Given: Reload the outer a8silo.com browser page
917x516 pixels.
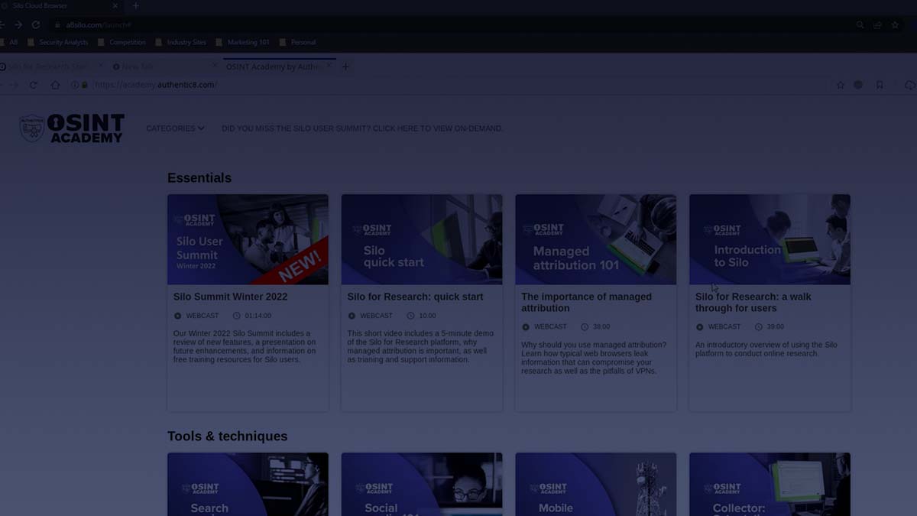Looking at the screenshot, I should [x=35, y=24].
